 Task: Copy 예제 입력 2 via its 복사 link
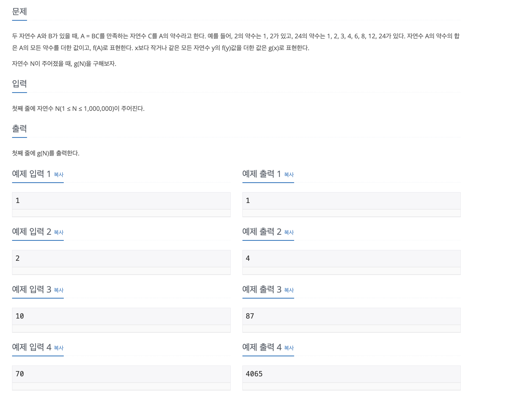click(x=59, y=232)
